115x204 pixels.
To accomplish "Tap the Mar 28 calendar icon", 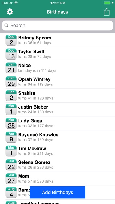I will 11,123.
